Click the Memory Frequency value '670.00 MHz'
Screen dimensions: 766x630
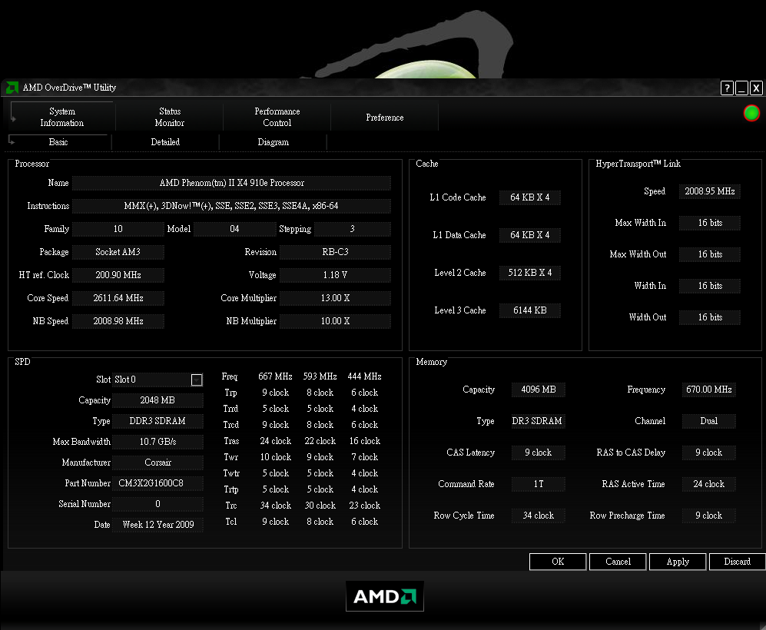pyautogui.click(x=709, y=390)
